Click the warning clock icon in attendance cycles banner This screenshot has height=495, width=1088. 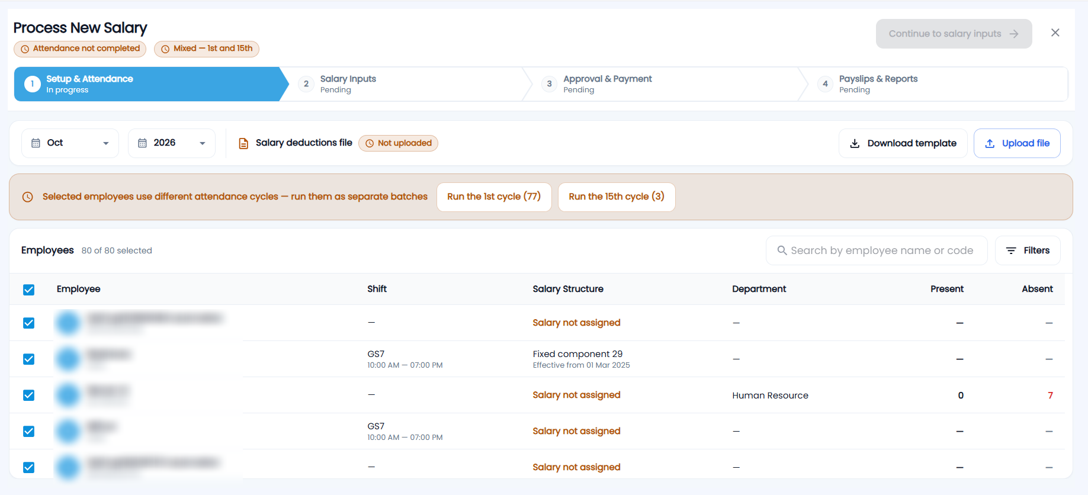point(27,197)
